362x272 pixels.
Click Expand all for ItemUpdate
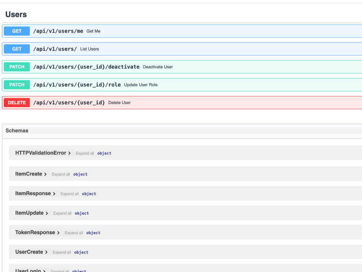tap(62, 213)
